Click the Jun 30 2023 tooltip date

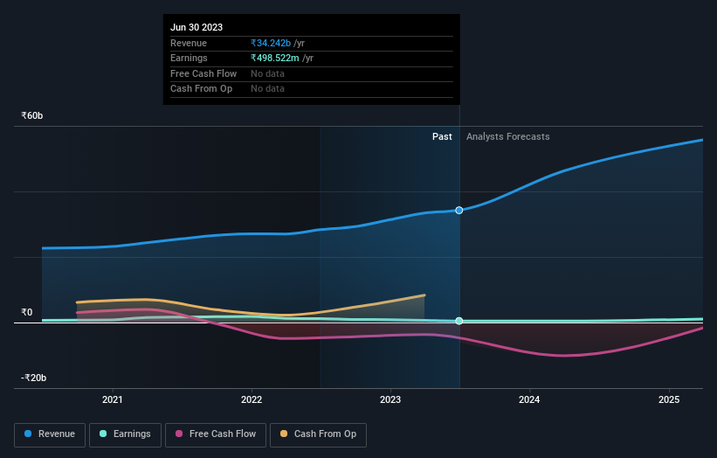(x=196, y=27)
